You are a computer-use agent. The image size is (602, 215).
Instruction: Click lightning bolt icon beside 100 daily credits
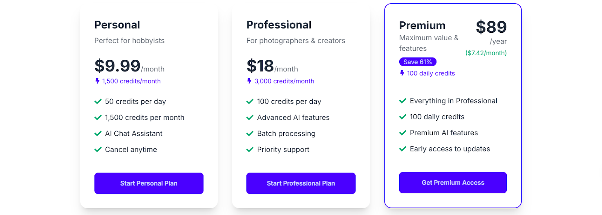(402, 73)
